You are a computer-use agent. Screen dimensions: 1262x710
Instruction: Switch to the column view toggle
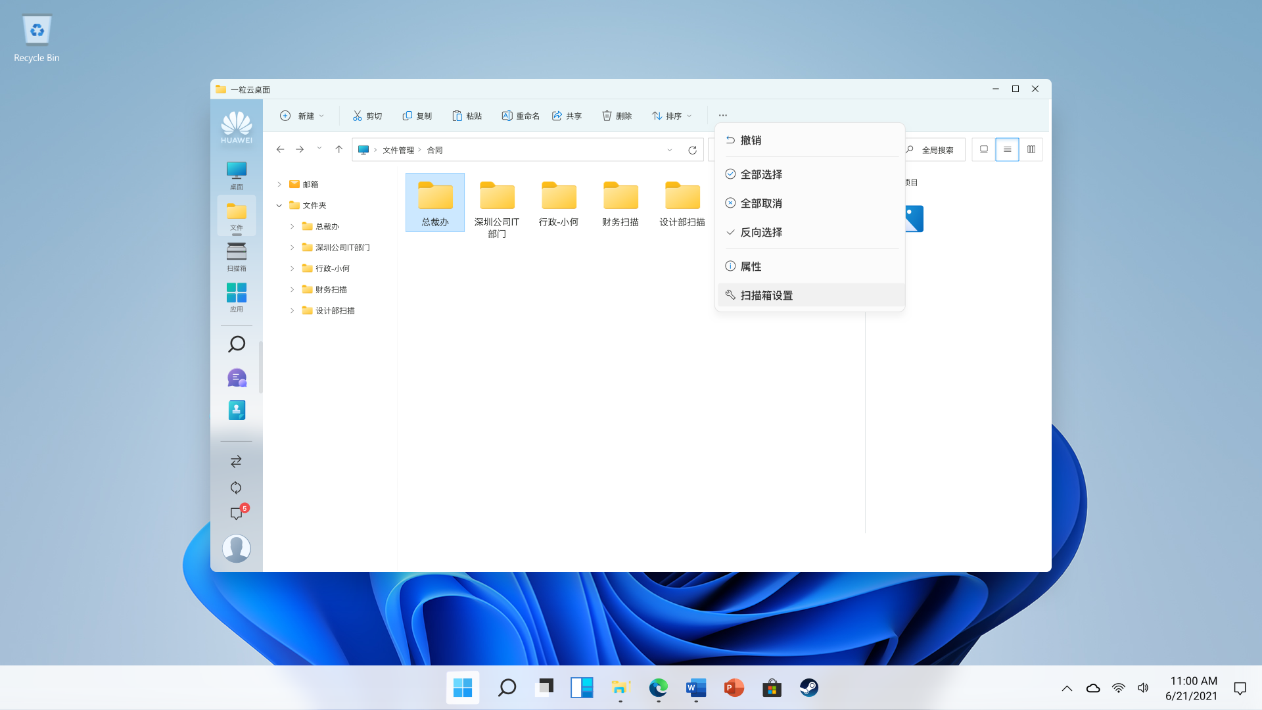click(x=1031, y=150)
